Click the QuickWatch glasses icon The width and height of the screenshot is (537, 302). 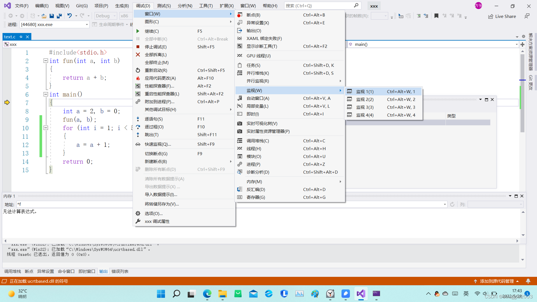[138, 144]
